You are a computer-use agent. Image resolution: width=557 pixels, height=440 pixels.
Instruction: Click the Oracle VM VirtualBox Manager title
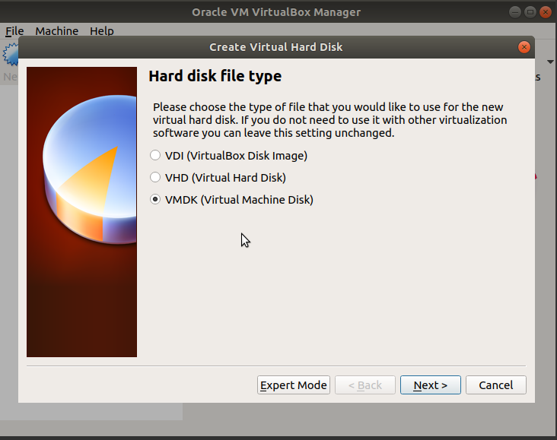click(x=276, y=12)
